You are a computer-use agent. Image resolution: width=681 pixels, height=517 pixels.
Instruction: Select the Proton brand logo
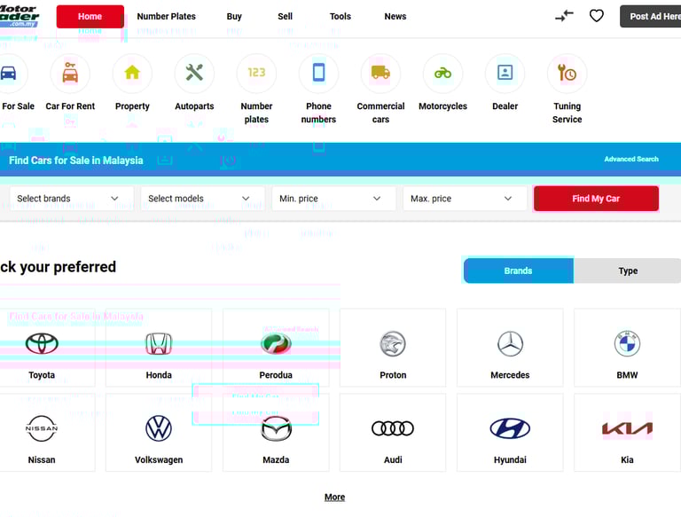click(393, 344)
